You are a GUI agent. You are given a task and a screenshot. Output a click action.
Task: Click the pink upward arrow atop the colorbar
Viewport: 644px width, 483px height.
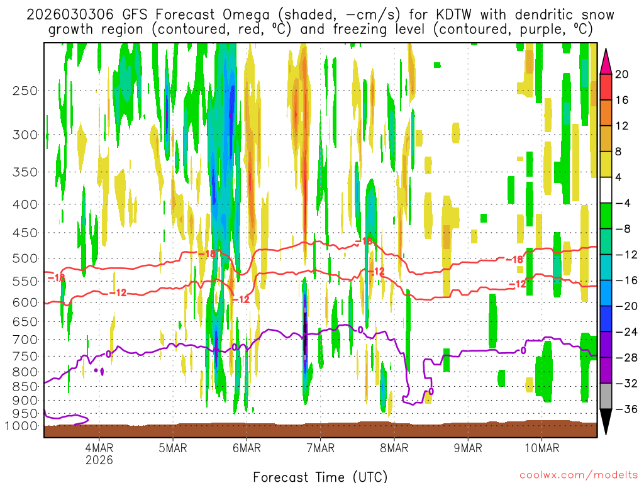pos(606,61)
